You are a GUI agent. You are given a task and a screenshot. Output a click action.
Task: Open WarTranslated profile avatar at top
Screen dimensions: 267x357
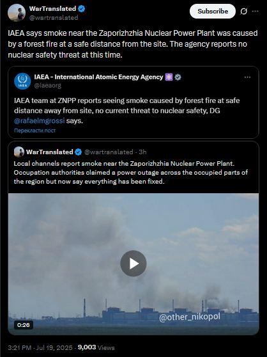click(17, 13)
